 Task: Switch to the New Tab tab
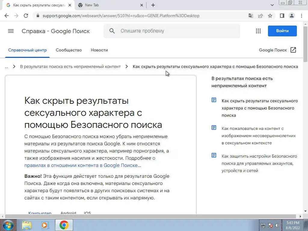[x=111, y=5]
